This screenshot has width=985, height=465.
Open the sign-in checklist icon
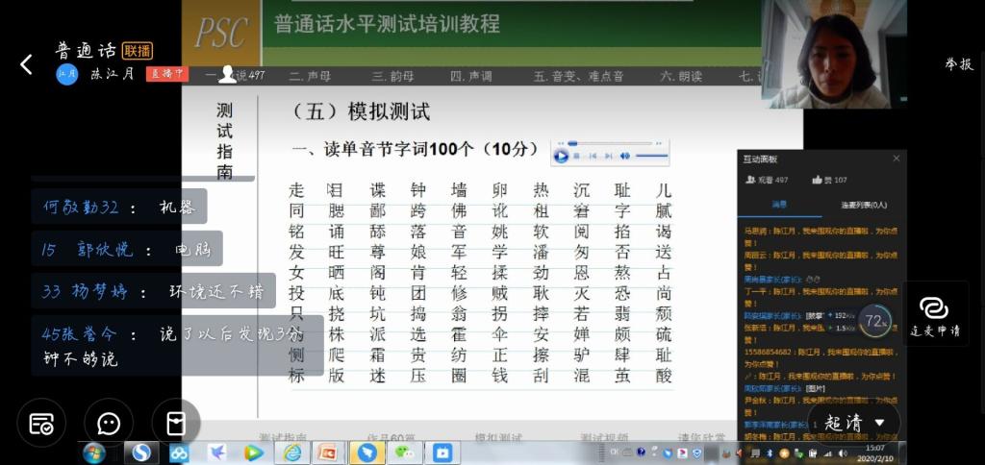pos(41,424)
